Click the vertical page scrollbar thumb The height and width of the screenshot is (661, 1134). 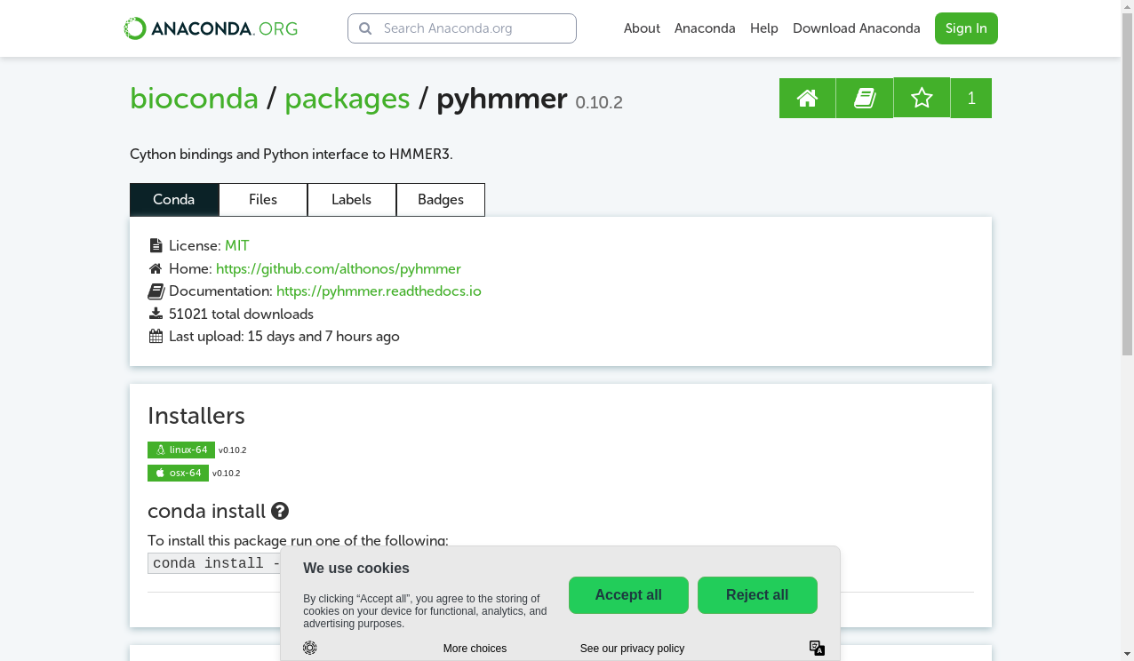(x=1127, y=184)
